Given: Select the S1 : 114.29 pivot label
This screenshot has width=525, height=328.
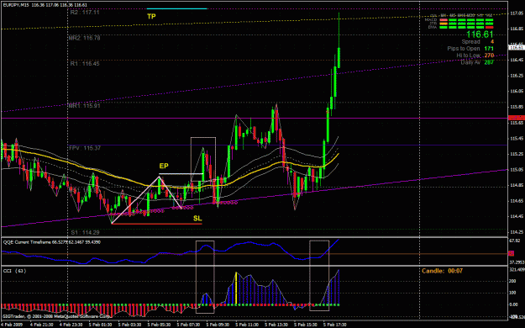Looking at the screenshot, I should tap(85, 232).
